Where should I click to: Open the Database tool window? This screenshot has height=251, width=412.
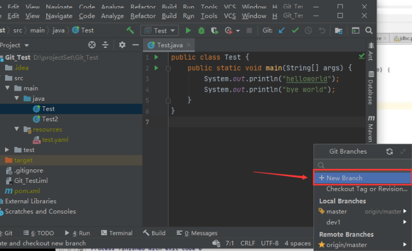(x=371, y=88)
